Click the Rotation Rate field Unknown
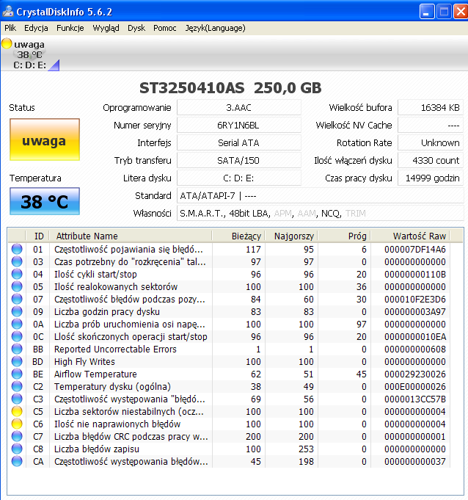 [x=431, y=142]
